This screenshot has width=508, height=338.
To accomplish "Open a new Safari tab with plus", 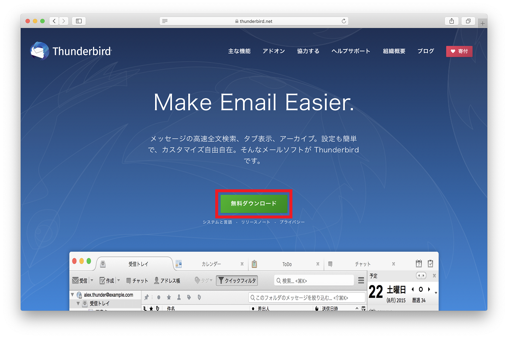I will [483, 23].
